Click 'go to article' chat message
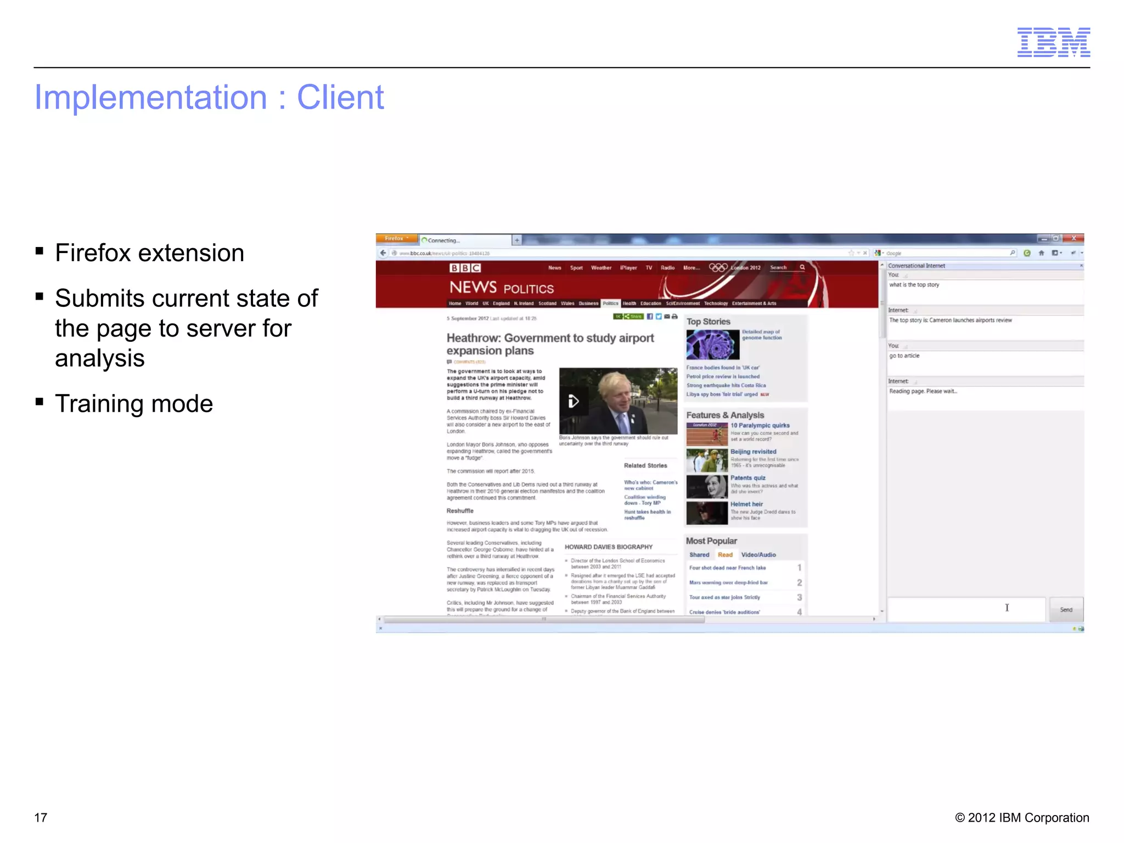The height and width of the screenshot is (843, 1124). (904, 356)
